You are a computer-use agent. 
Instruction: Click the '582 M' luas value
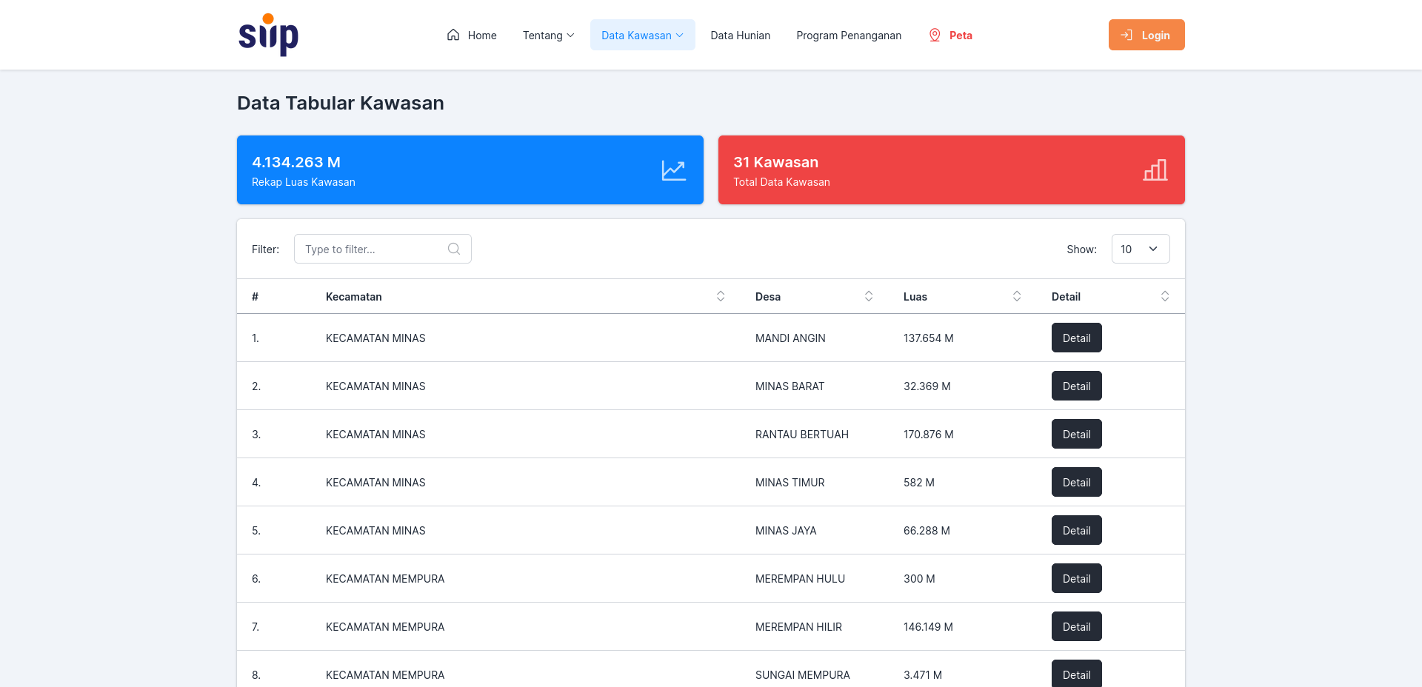[919, 483]
